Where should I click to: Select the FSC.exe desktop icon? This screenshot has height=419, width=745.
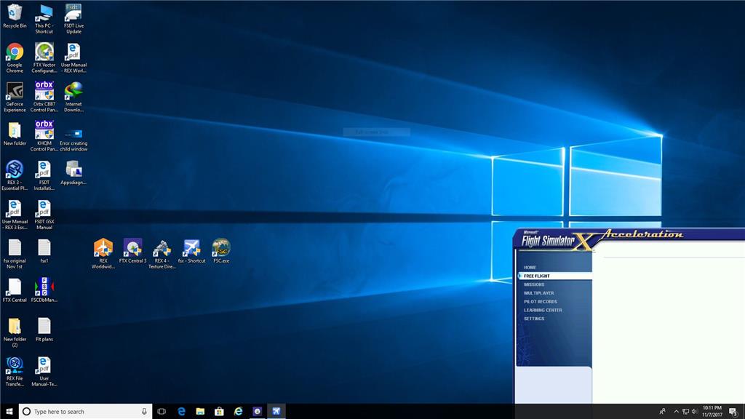[x=221, y=251]
